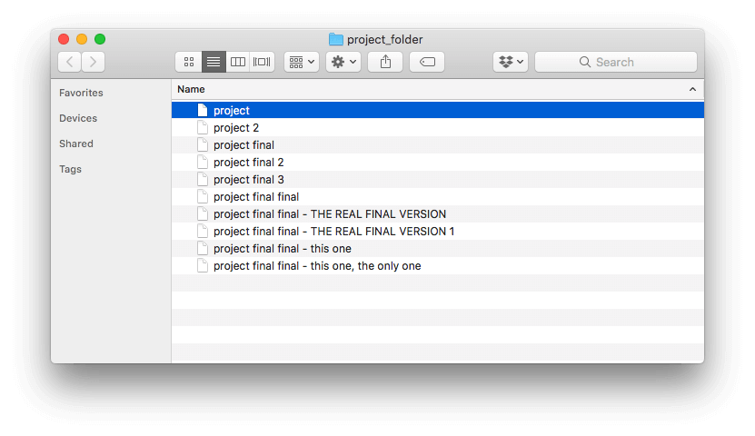Select "project final final - this one"
Viewport: 755px width, 436px height.
[x=438, y=249]
